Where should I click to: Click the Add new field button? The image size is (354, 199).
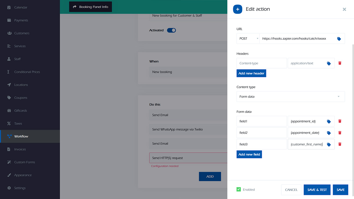click(x=249, y=154)
